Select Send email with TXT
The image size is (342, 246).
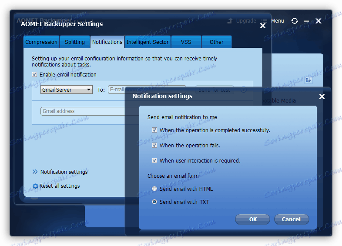coord(154,202)
